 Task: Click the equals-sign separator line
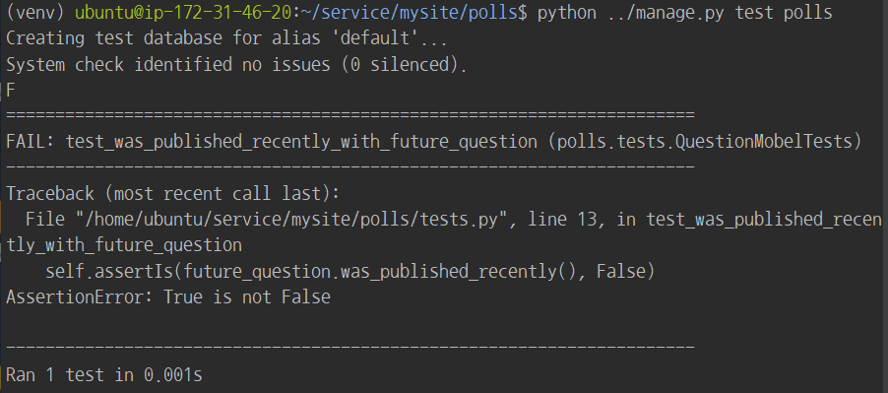[x=350, y=115]
